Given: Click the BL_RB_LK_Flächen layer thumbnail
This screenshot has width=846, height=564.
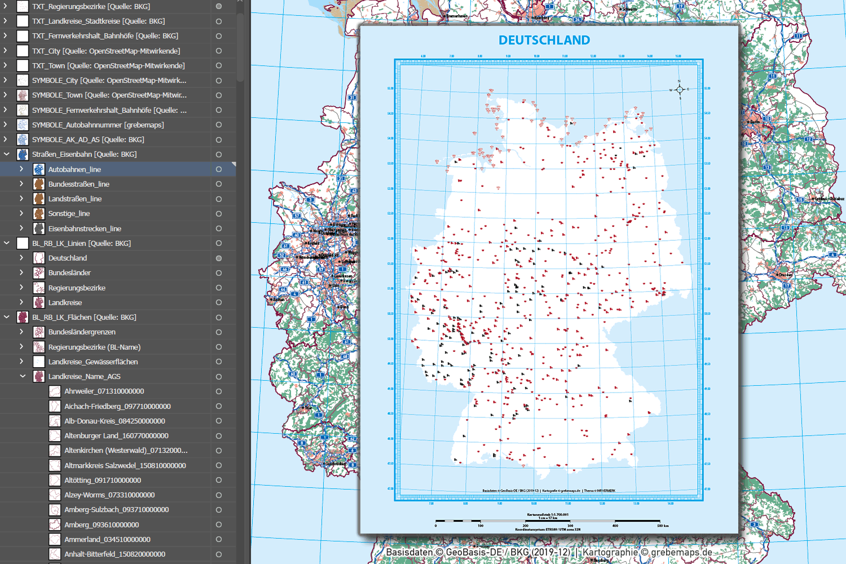Looking at the screenshot, I should point(23,317).
